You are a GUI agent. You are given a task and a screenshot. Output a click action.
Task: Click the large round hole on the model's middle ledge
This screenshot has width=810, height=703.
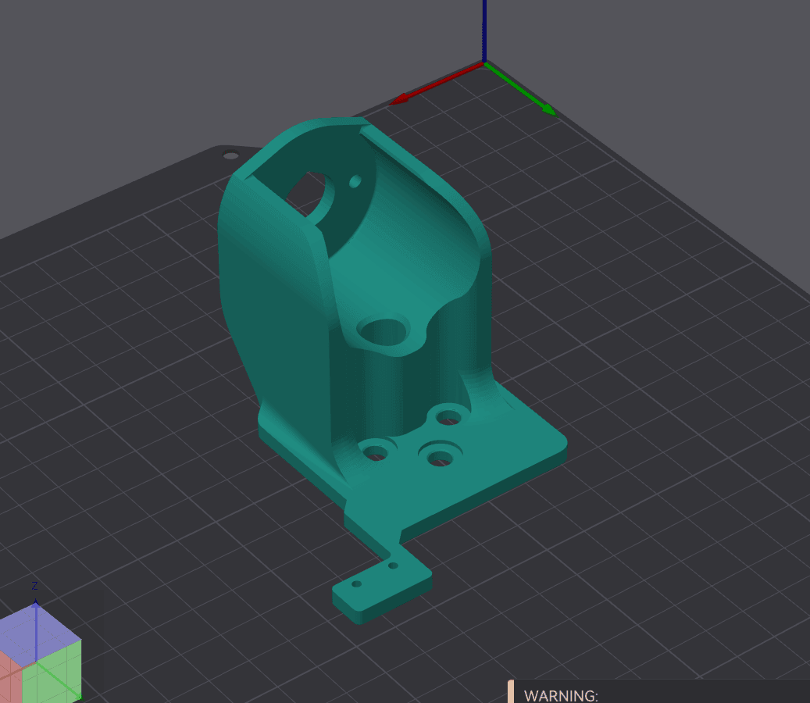[x=384, y=331]
